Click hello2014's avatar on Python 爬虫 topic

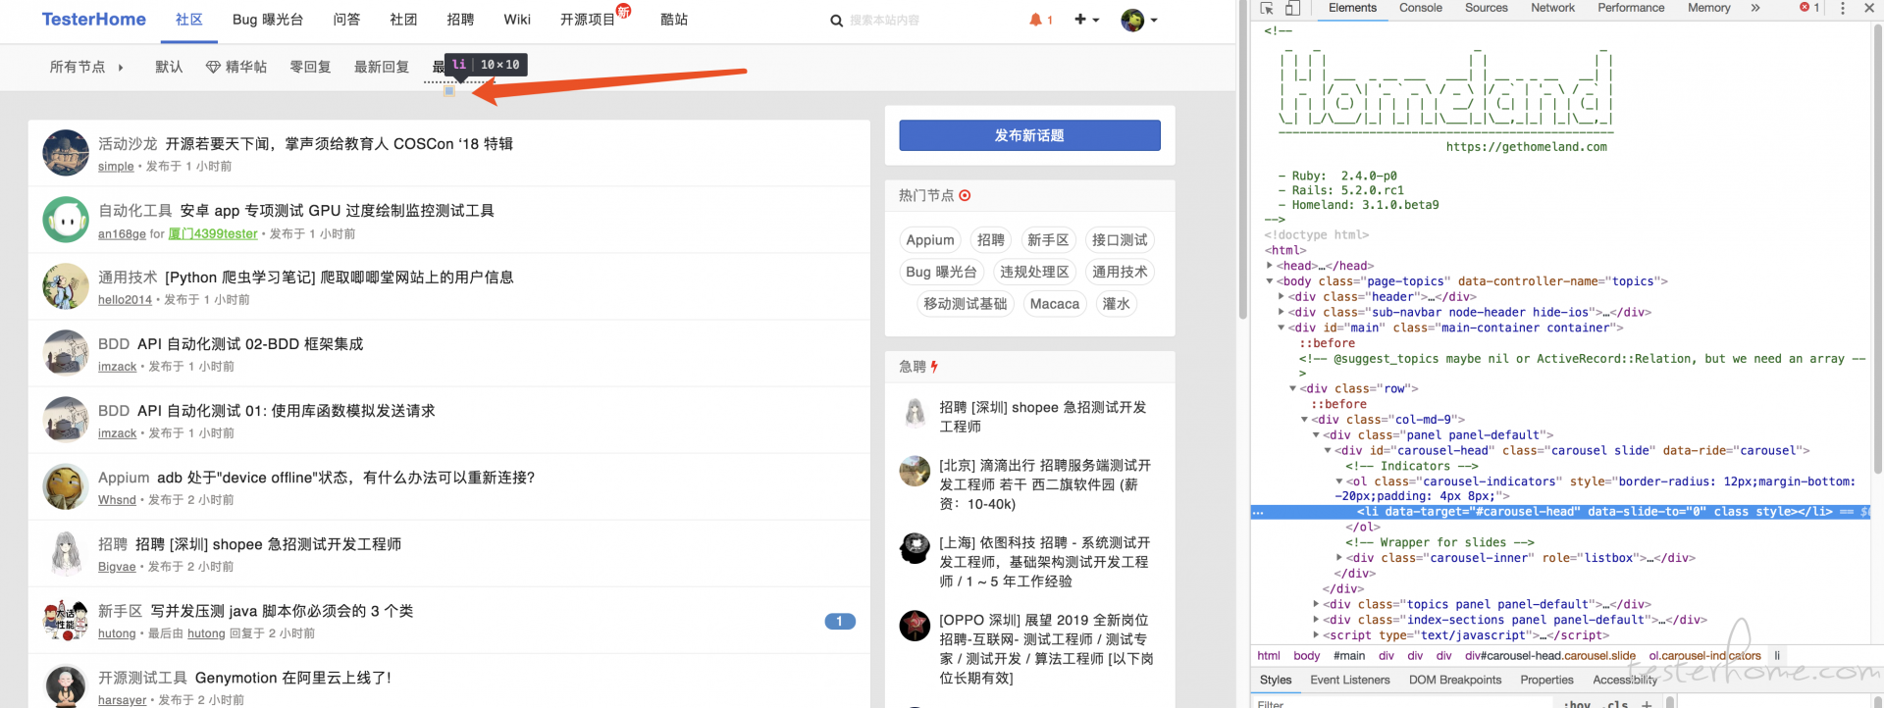pos(66,286)
